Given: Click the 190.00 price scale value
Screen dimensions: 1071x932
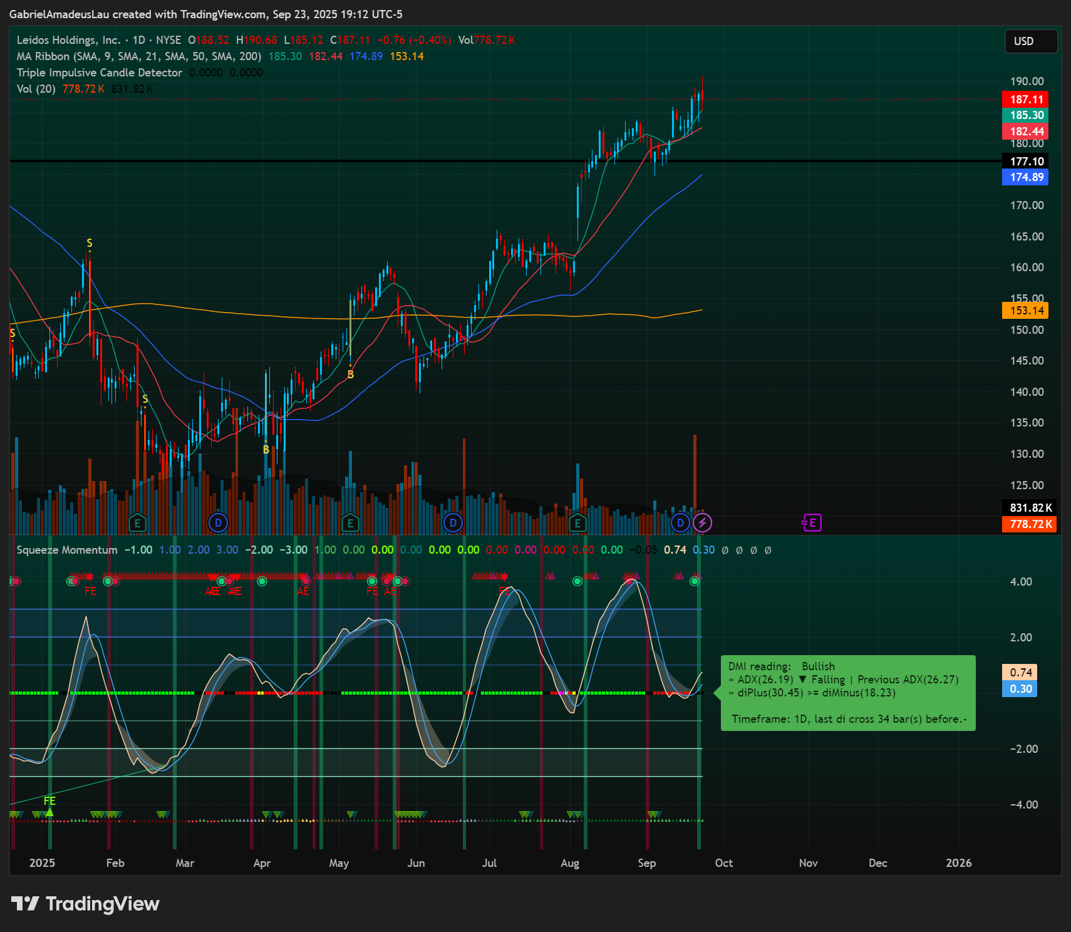Looking at the screenshot, I should click(1027, 81).
